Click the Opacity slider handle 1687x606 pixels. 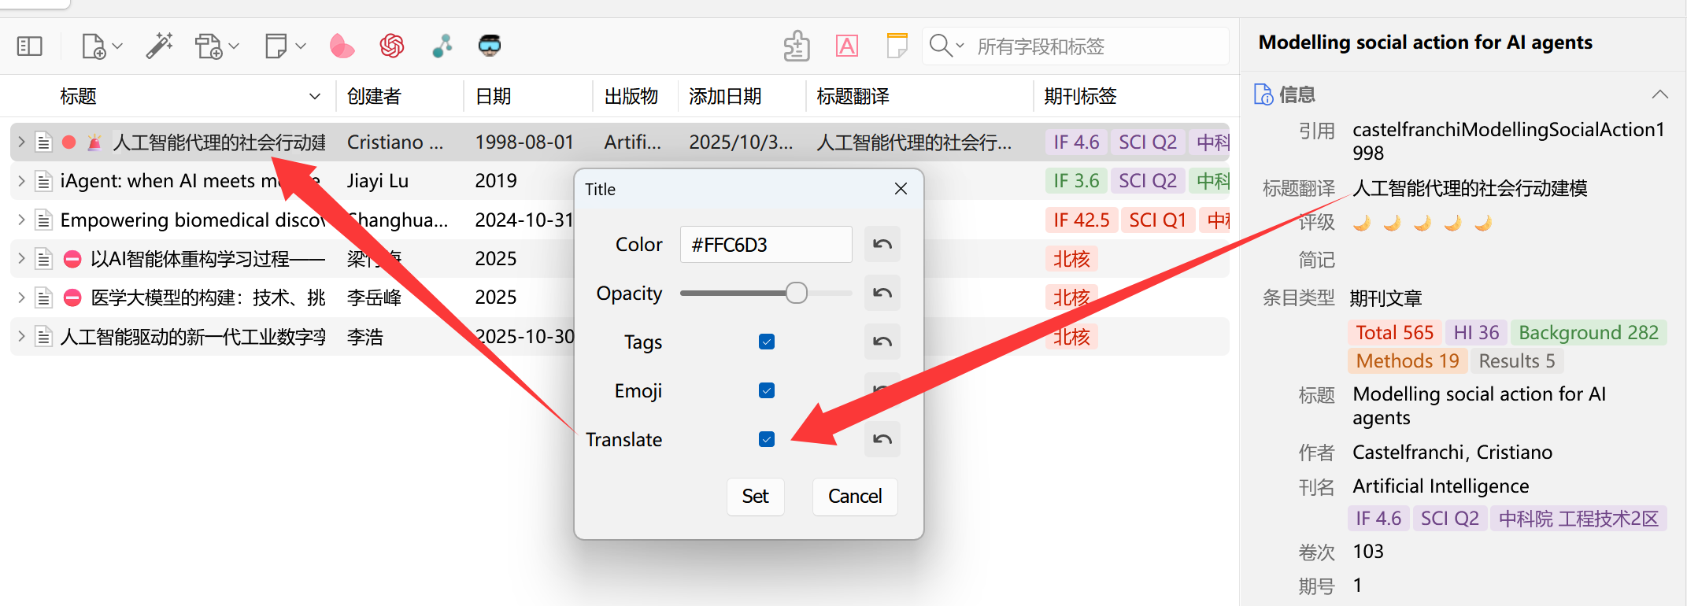(x=797, y=293)
